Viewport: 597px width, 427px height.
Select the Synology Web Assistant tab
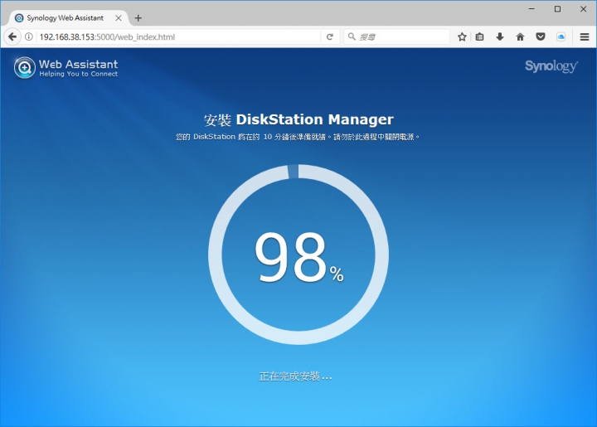[67, 18]
